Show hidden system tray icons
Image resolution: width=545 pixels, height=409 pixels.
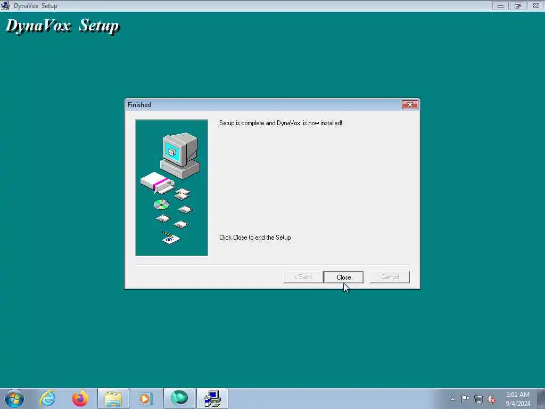452,399
